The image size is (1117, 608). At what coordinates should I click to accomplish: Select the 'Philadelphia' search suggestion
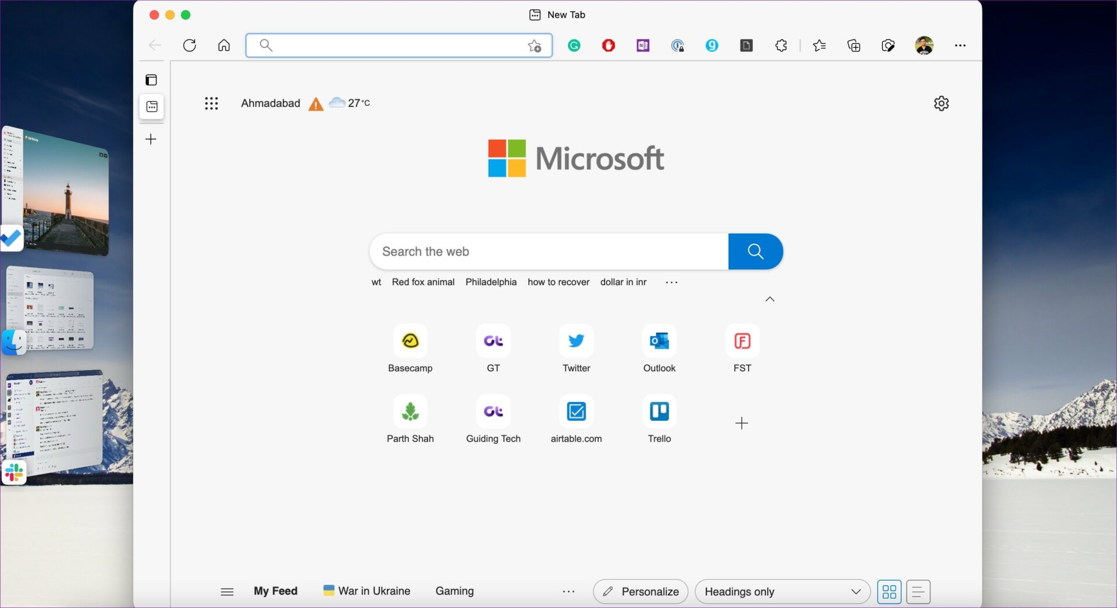[491, 282]
